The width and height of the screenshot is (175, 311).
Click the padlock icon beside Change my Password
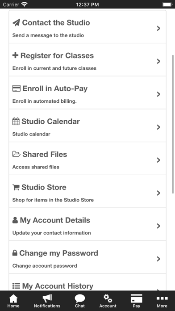click(x=15, y=253)
